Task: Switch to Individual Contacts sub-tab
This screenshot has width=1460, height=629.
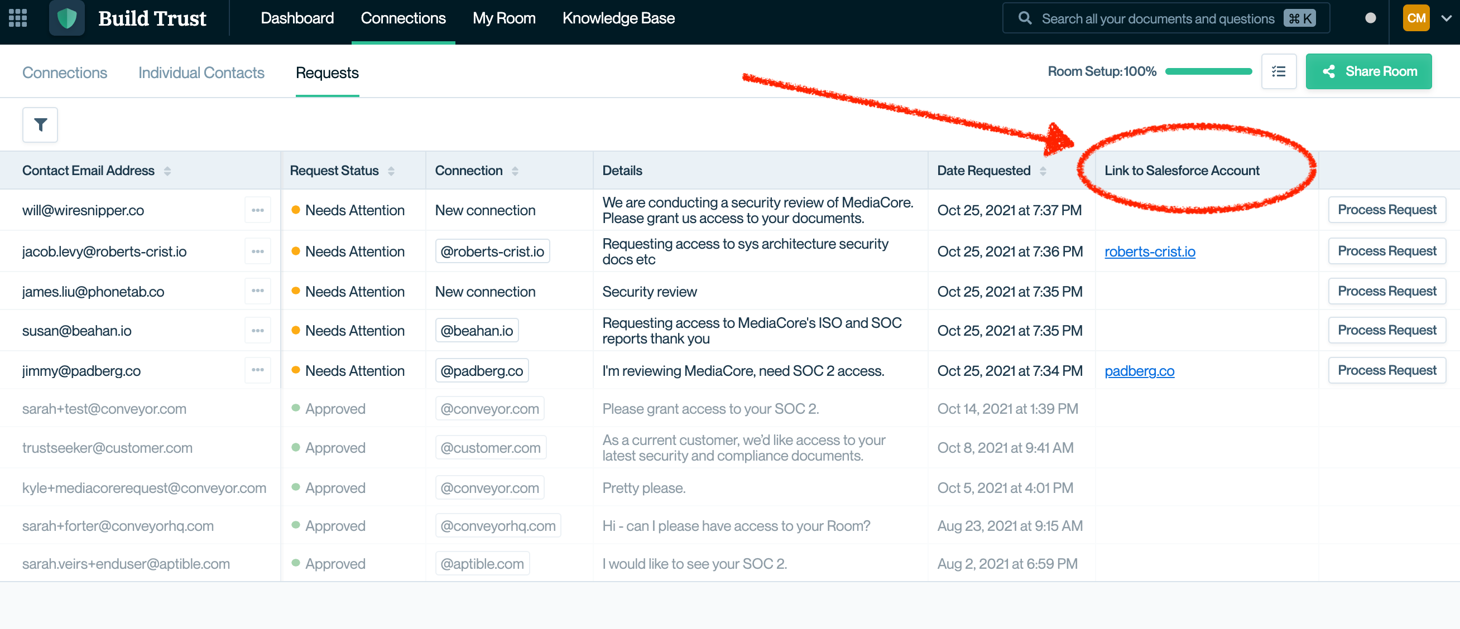Action: [201, 72]
